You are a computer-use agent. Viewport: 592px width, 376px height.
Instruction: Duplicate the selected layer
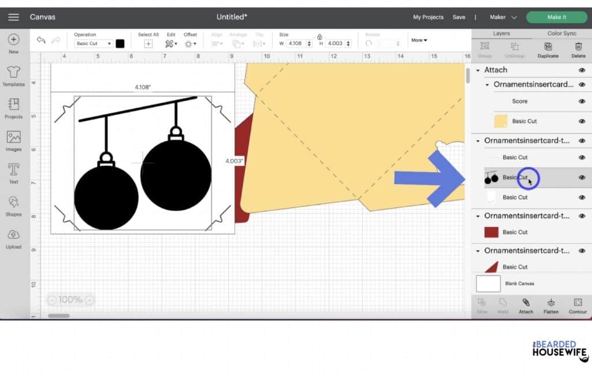(x=547, y=50)
